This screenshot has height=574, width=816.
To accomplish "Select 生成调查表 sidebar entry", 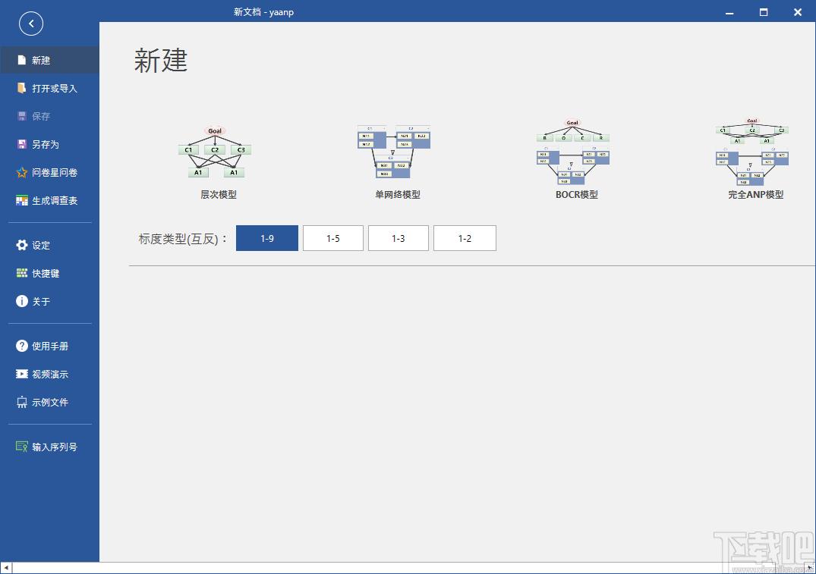I will (x=54, y=201).
